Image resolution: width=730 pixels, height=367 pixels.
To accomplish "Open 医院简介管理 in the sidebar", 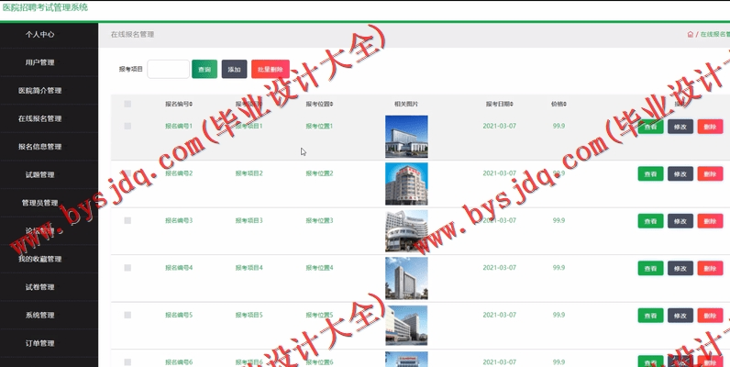I will (x=40, y=90).
